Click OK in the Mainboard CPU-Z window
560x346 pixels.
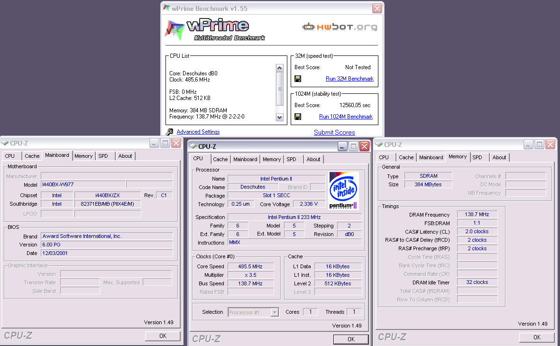click(163, 336)
